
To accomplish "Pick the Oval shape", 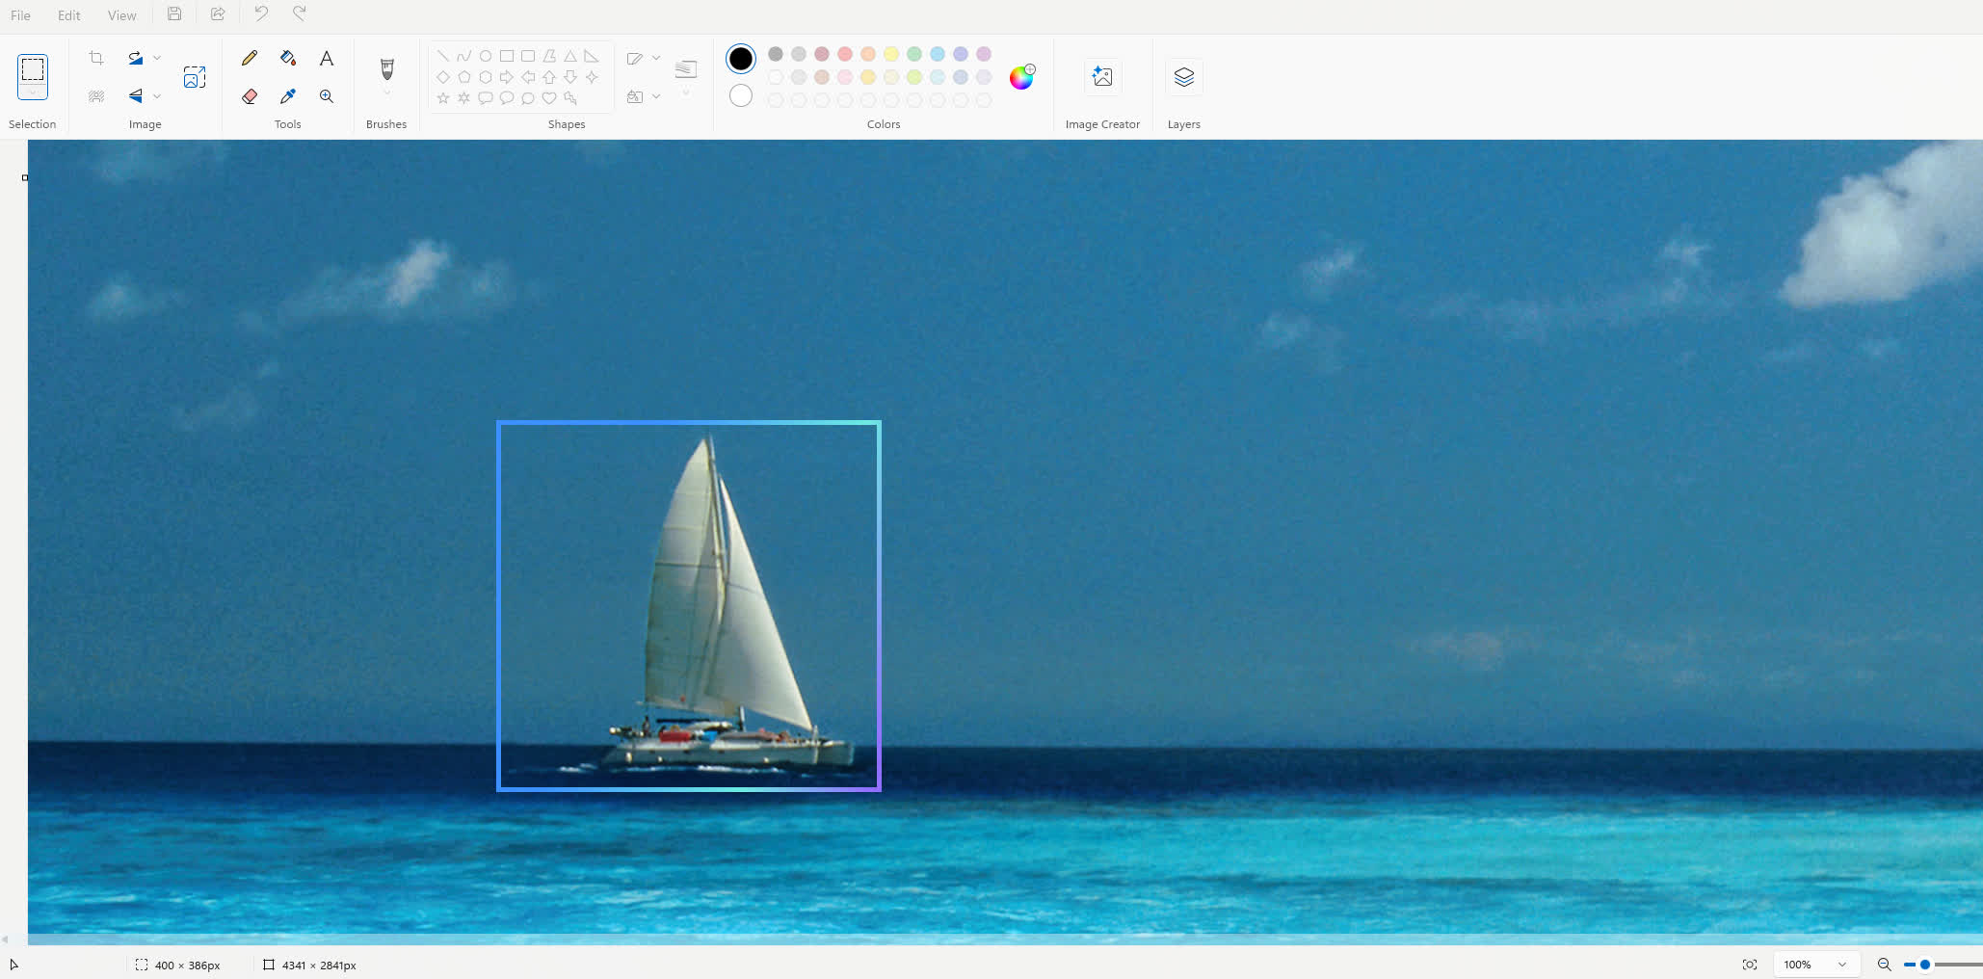I will pyautogui.click(x=486, y=56).
